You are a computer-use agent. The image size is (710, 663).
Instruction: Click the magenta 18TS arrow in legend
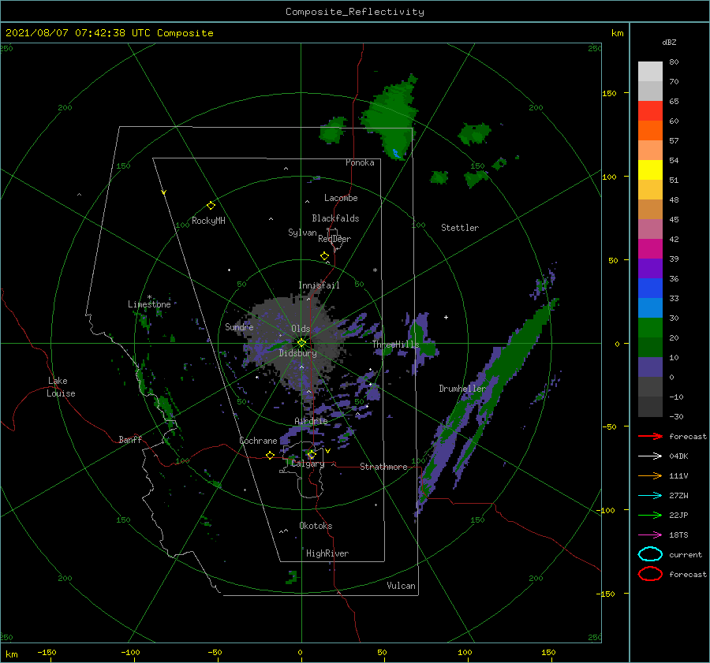coord(650,535)
